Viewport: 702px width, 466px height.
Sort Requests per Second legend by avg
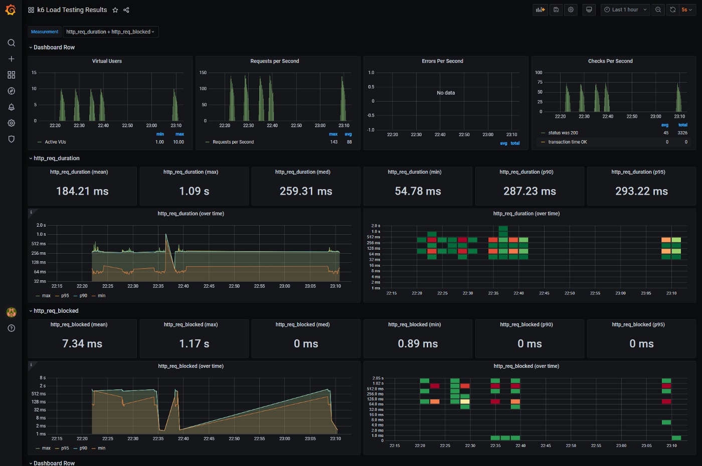[x=348, y=134]
